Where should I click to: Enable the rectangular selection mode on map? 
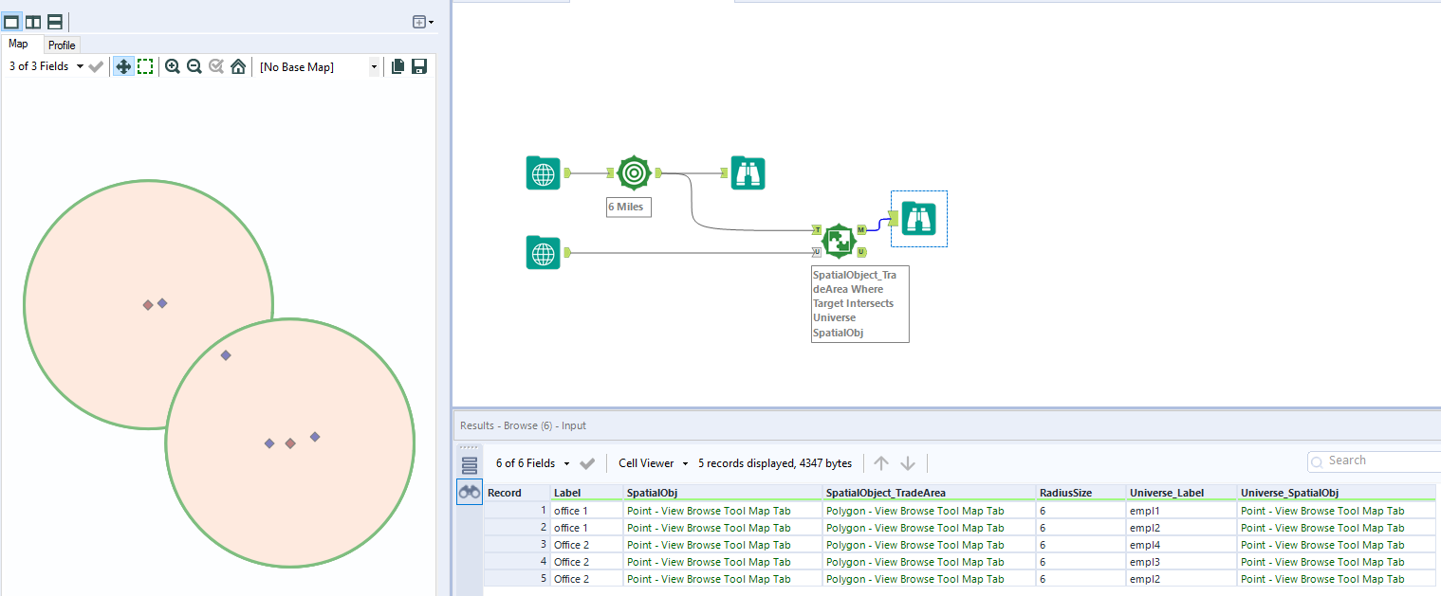[145, 66]
